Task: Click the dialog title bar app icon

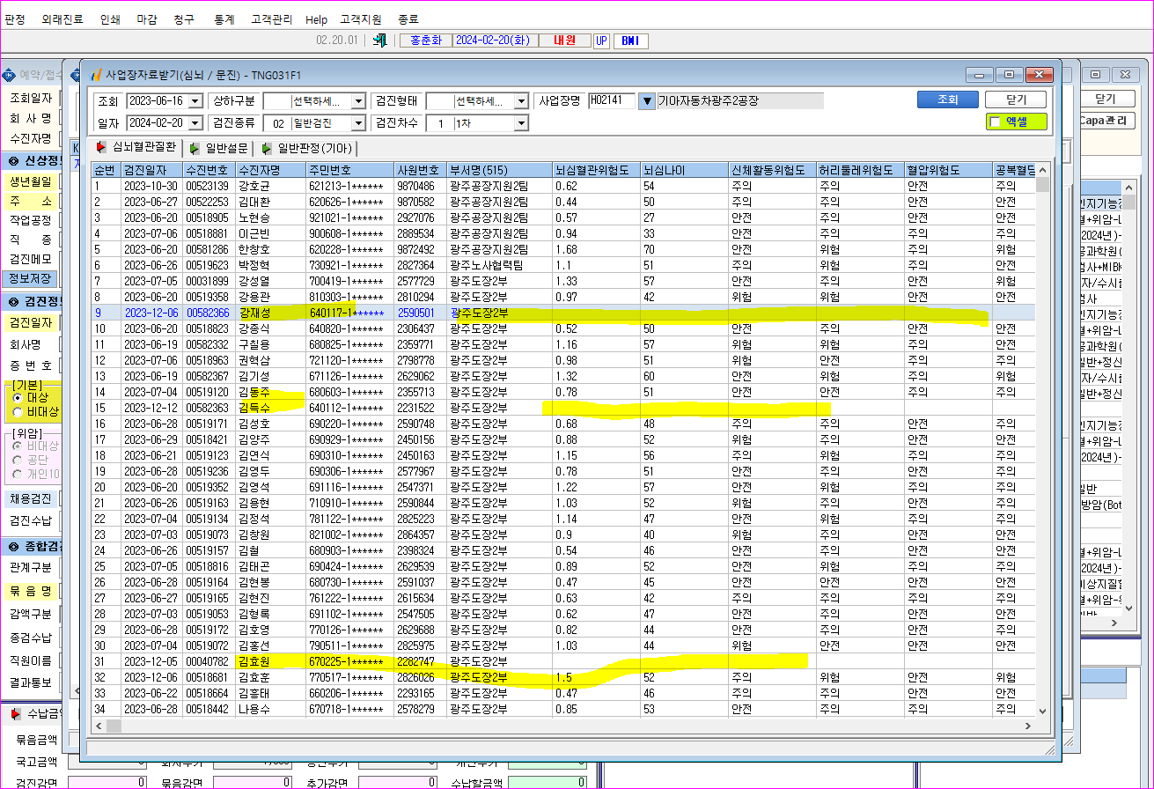Action: pyautogui.click(x=97, y=75)
